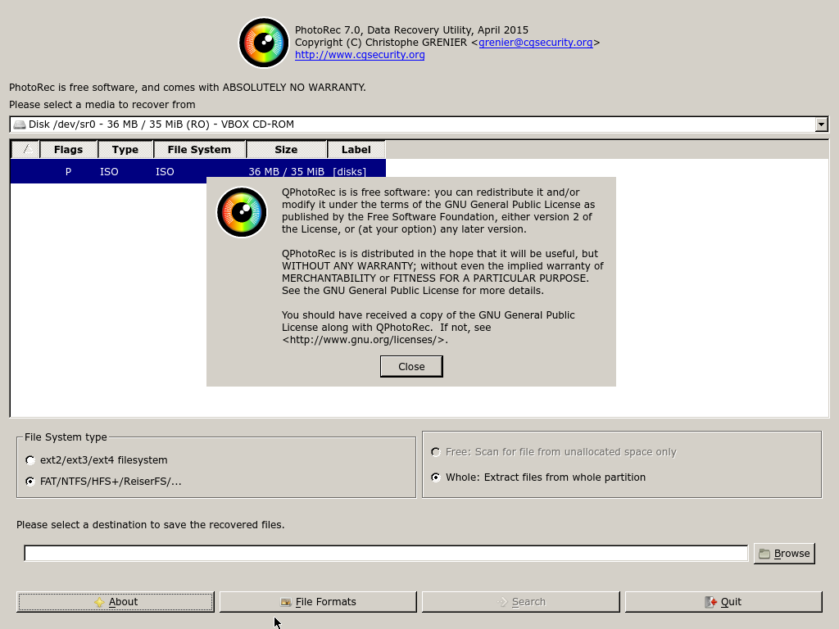The height and width of the screenshot is (629, 839).
Task: Click the http://www.gnu.org/licenses/ text in dialog
Action: point(365,340)
